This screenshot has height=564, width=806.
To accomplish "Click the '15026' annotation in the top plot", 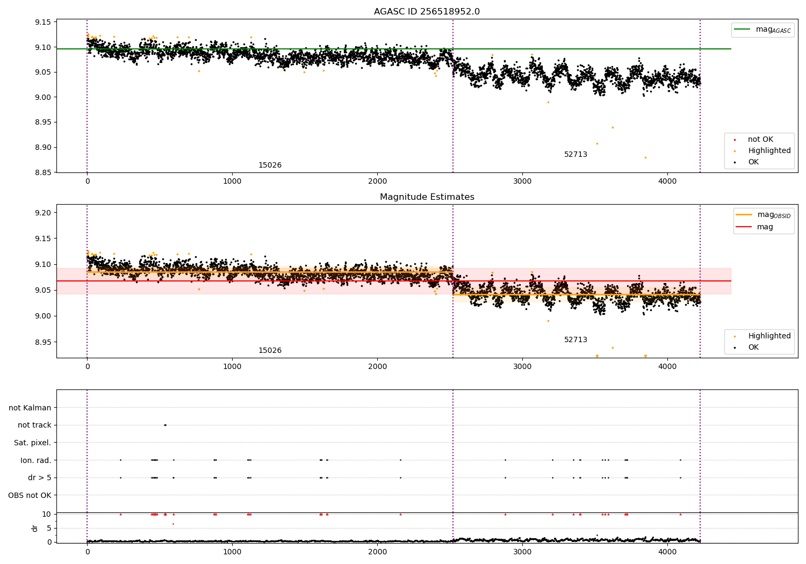I will (x=270, y=165).
